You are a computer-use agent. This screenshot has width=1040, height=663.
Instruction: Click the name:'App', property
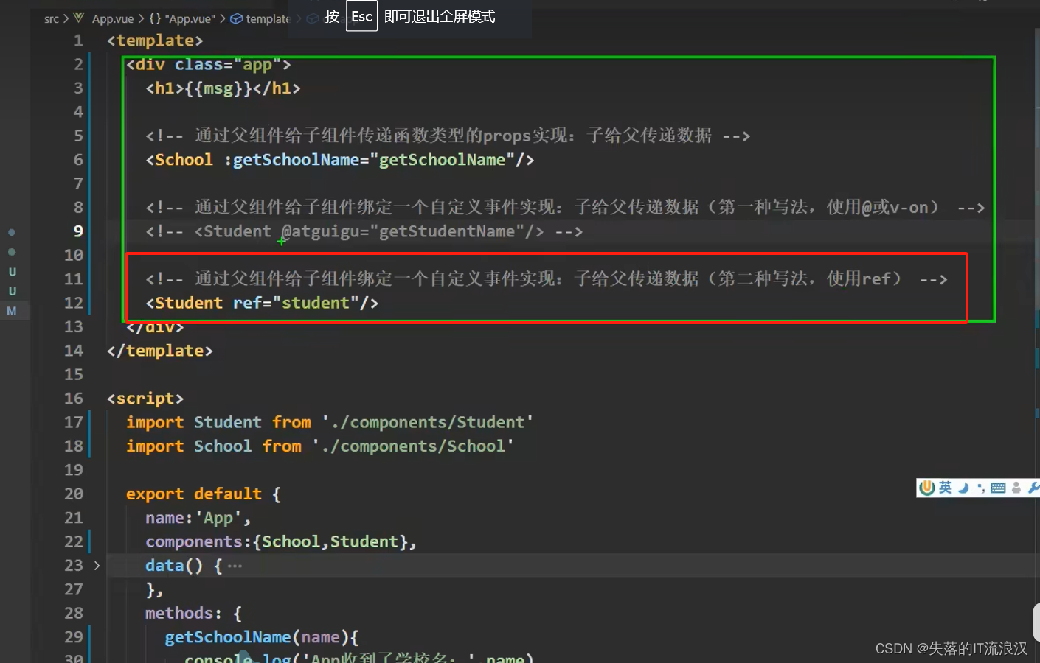(x=198, y=518)
